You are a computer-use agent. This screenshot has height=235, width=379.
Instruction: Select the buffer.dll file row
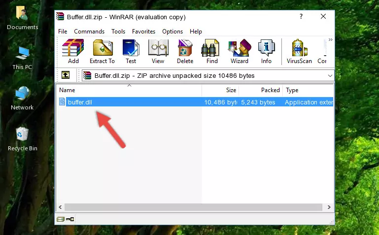pyautogui.click(x=195, y=102)
